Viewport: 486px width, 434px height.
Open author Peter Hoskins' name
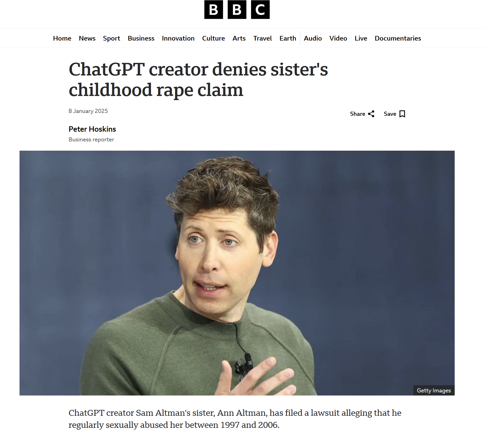point(92,129)
